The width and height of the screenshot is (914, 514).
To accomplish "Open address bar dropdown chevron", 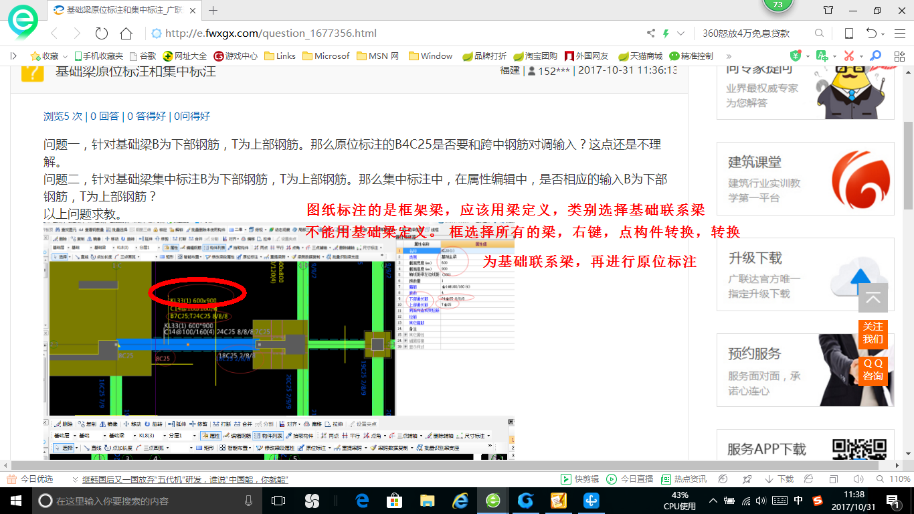I will (x=681, y=33).
